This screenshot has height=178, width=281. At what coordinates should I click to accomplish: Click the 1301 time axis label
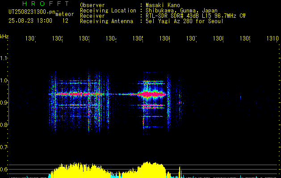(x=31, y=38)
